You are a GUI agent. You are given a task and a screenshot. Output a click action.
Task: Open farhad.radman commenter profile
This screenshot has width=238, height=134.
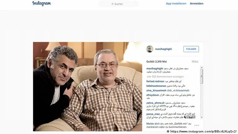point(155,81)
